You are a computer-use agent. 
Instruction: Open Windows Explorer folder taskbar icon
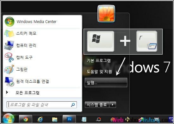55,119
